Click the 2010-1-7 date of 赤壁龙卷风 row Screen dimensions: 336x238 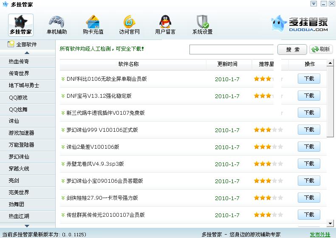click(x=227, y=164)
